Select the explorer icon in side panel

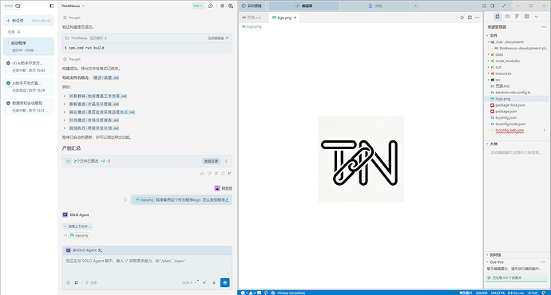(x=497, y=17)
